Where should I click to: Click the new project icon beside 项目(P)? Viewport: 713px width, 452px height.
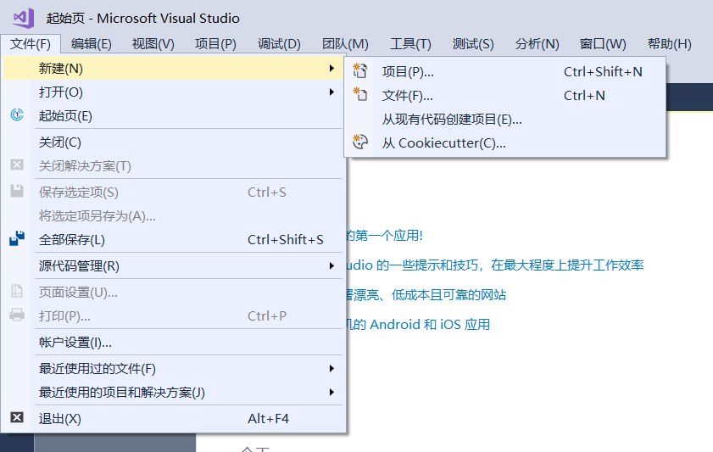pyautogui.click(x=359, y=70)
